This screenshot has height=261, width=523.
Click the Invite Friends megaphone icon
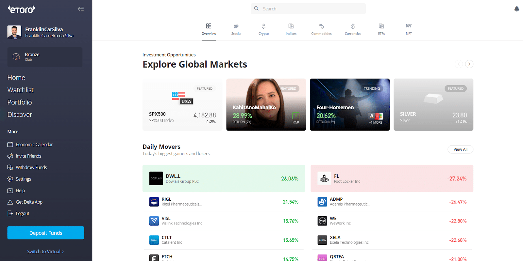(10, 156)
